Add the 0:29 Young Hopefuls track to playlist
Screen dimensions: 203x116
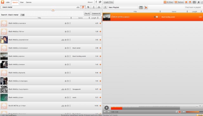tap(100, 89)
